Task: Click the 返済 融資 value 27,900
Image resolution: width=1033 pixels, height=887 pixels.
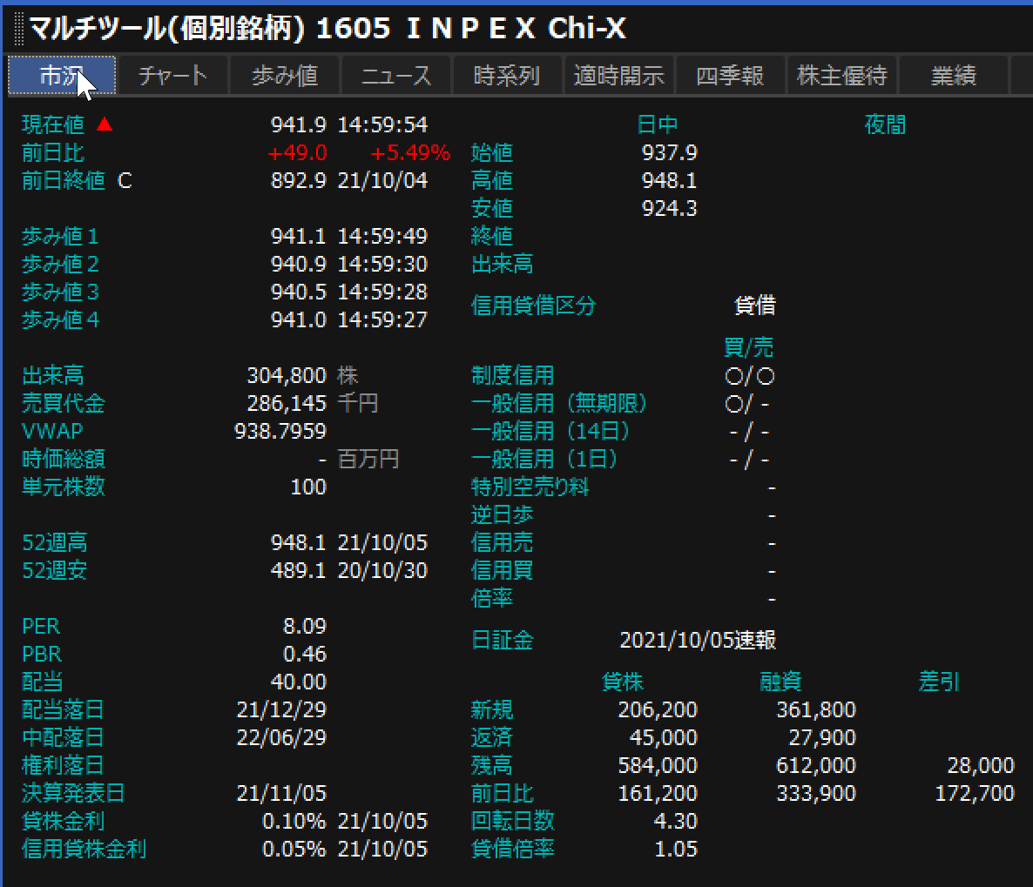Action: [822, 737]
